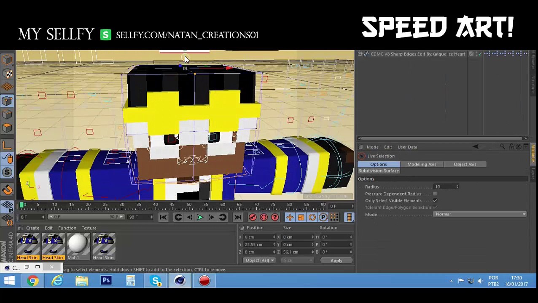
Task: Jump to end of timeline
Action: click(238, 217)
